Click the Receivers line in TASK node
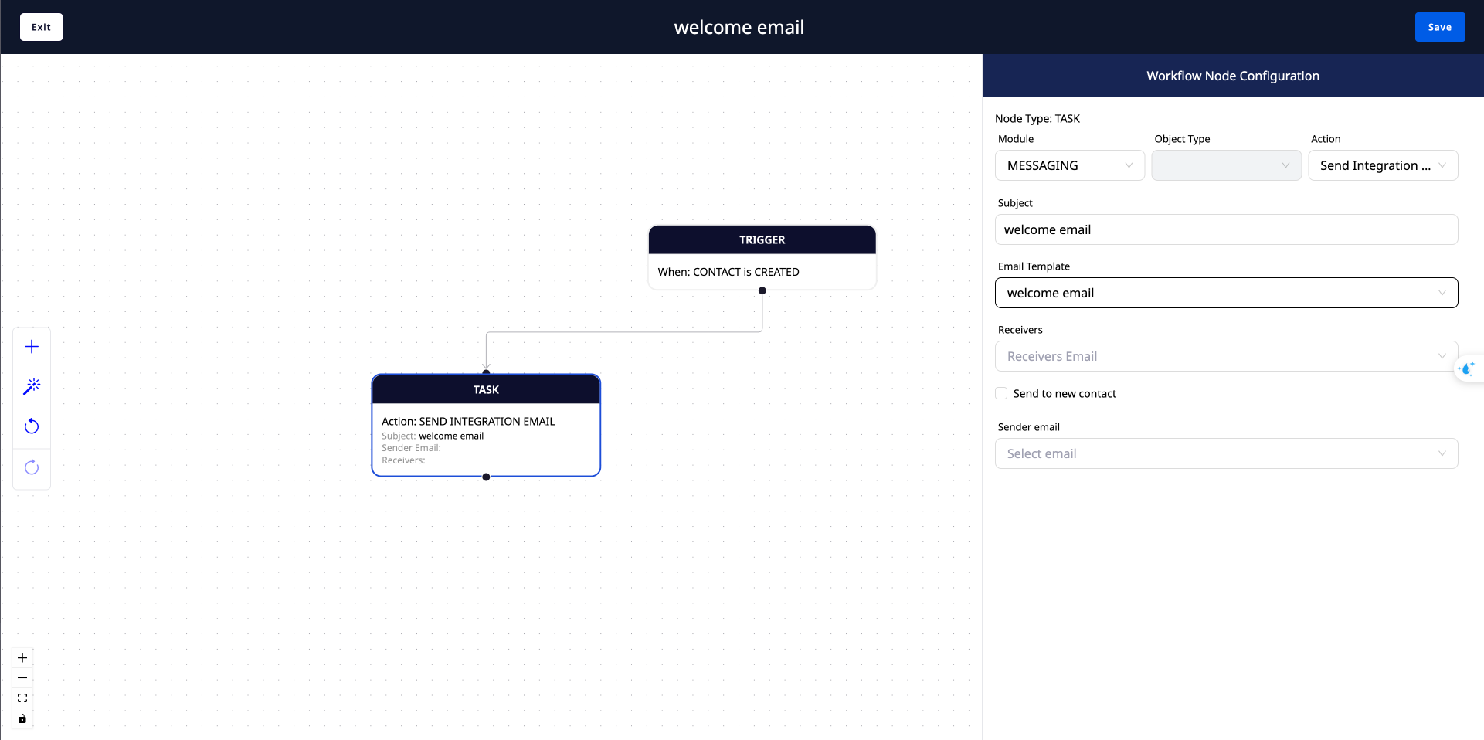The image size is (1484, 740). [x=403, y=460]
